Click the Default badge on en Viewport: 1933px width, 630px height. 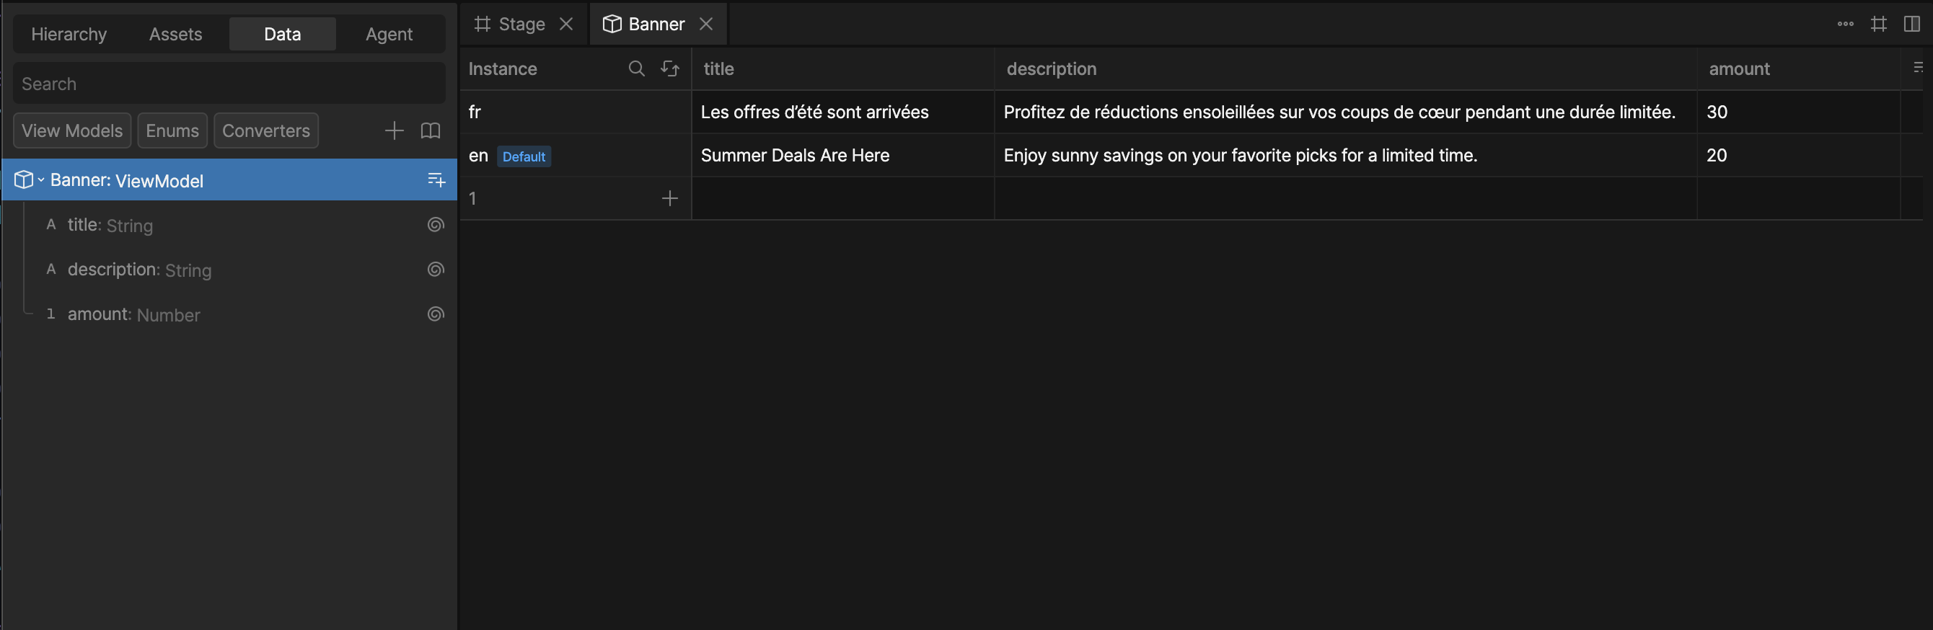[524, 156]
